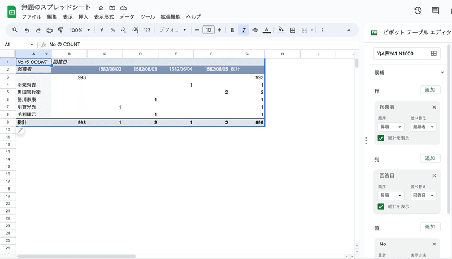Open ヘルプ menu
The height and width of the screenshot is (259, 452).
[193, 17]
